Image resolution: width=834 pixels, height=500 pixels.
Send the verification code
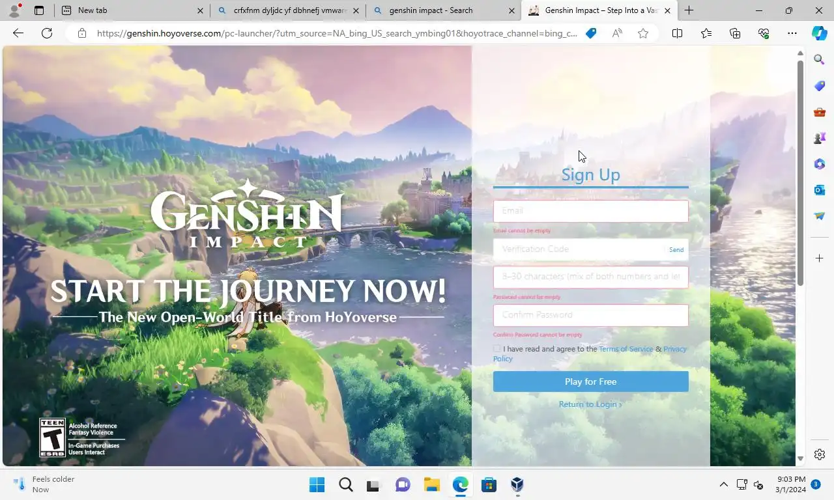click(x=676, y=249)
